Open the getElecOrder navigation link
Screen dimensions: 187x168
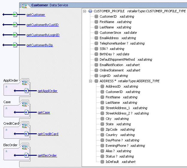point(47,155)
